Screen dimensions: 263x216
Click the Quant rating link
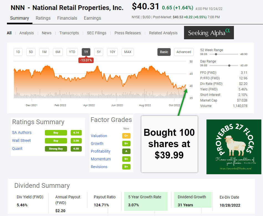tap(17, 149)
